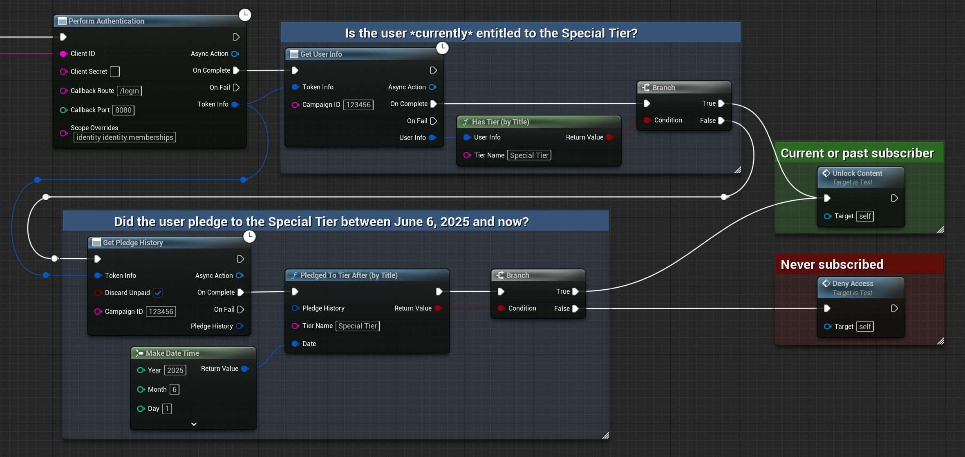
Task: Click the On Fail pin on Get User Info
Action: click(x=434, y=121)
